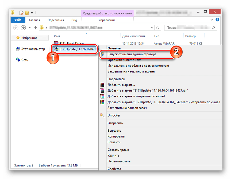
Task: Sort files by the Тип column
Action: coord(156,36)
